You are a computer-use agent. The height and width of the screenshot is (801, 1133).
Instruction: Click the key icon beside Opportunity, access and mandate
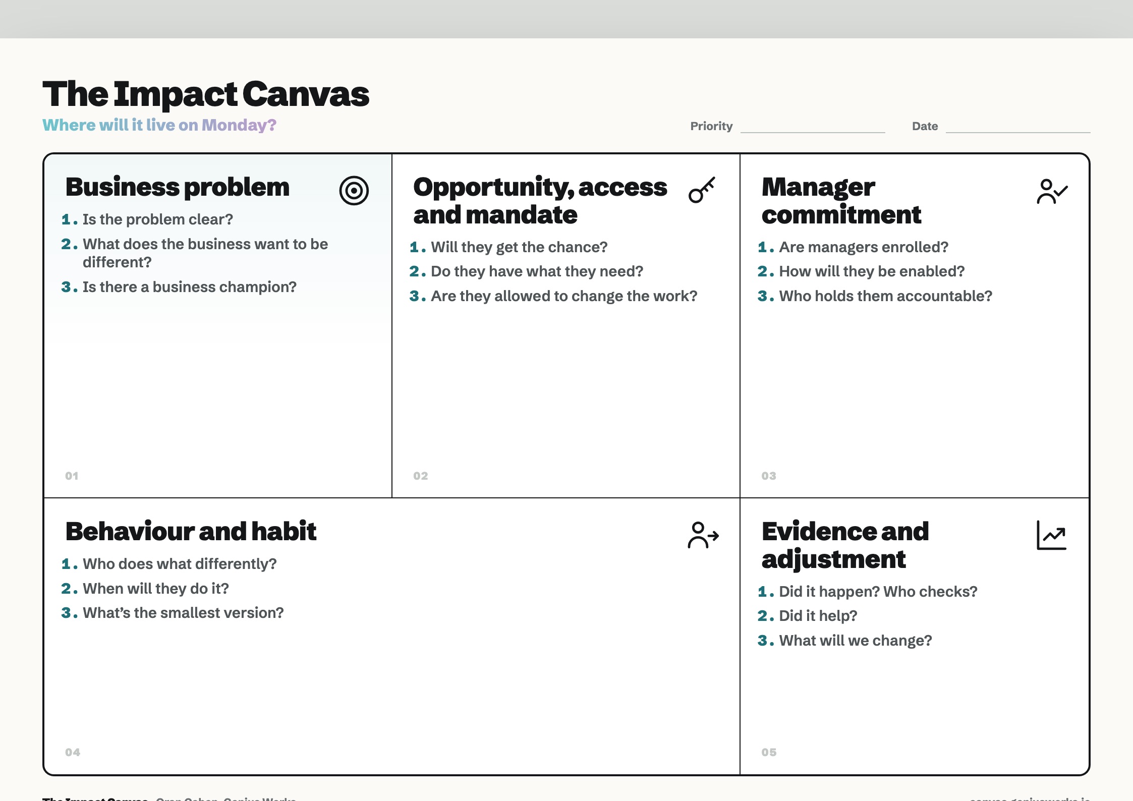(702, 190)
